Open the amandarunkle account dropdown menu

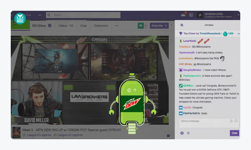[238, 15]
